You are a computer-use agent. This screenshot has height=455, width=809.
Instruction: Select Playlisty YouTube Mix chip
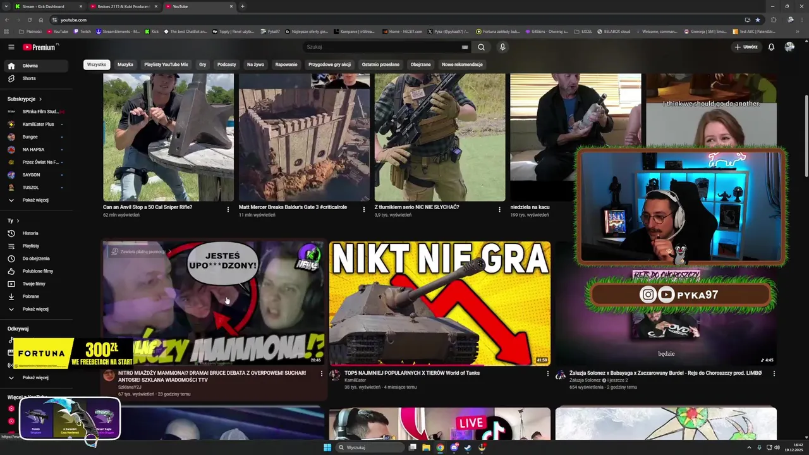(x=166, y=64)
